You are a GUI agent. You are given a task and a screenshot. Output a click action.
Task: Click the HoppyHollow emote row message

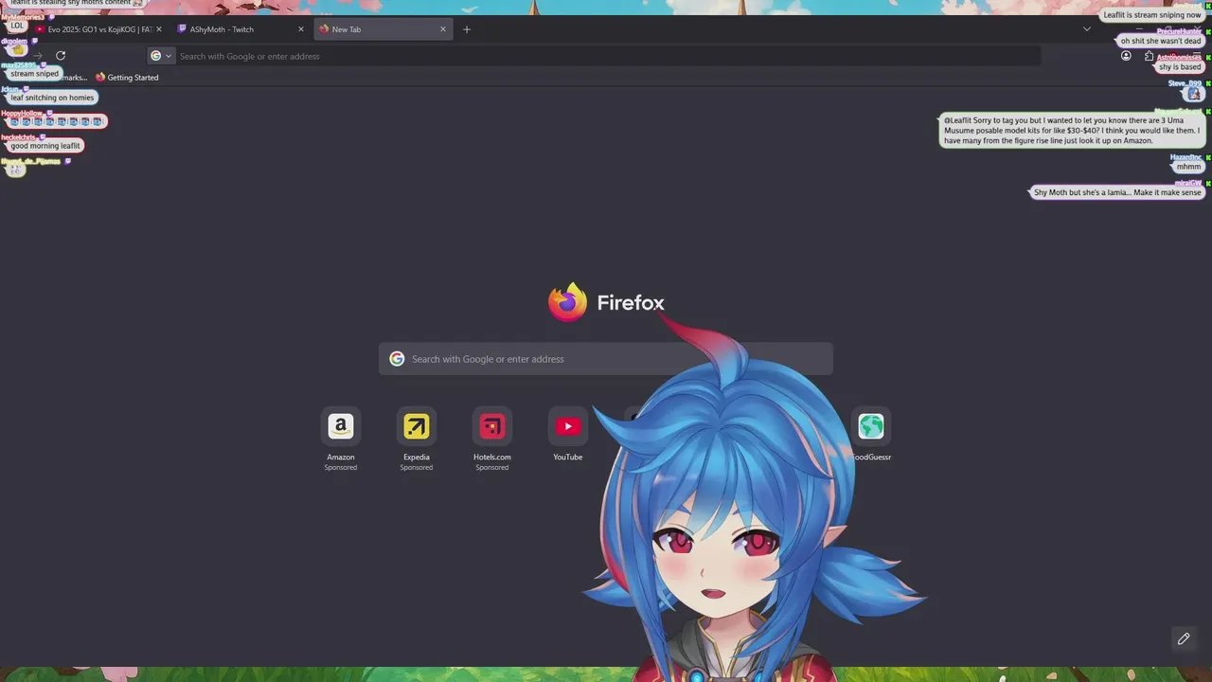[56, 121]
